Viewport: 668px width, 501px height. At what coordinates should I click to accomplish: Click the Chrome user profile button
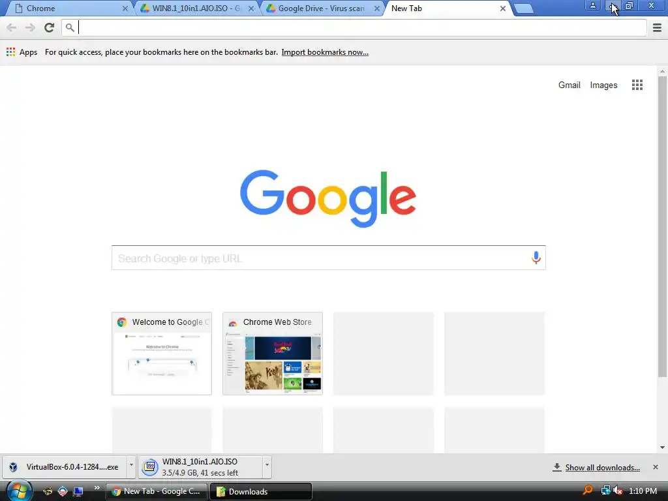point(592,5)
